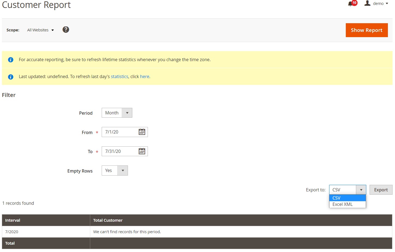
Task: Open the notifications bell icon
Action: point(350,4)
